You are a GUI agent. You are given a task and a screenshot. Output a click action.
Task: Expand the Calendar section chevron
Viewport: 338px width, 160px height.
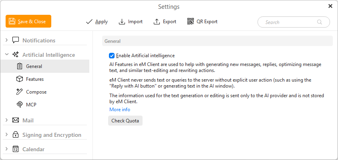click(x=6, y=149)
